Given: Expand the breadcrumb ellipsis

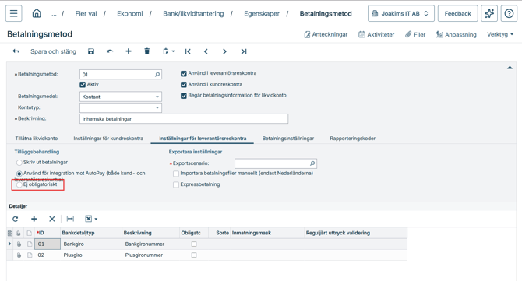Looking at the screenshot, I should pos(54,14).
